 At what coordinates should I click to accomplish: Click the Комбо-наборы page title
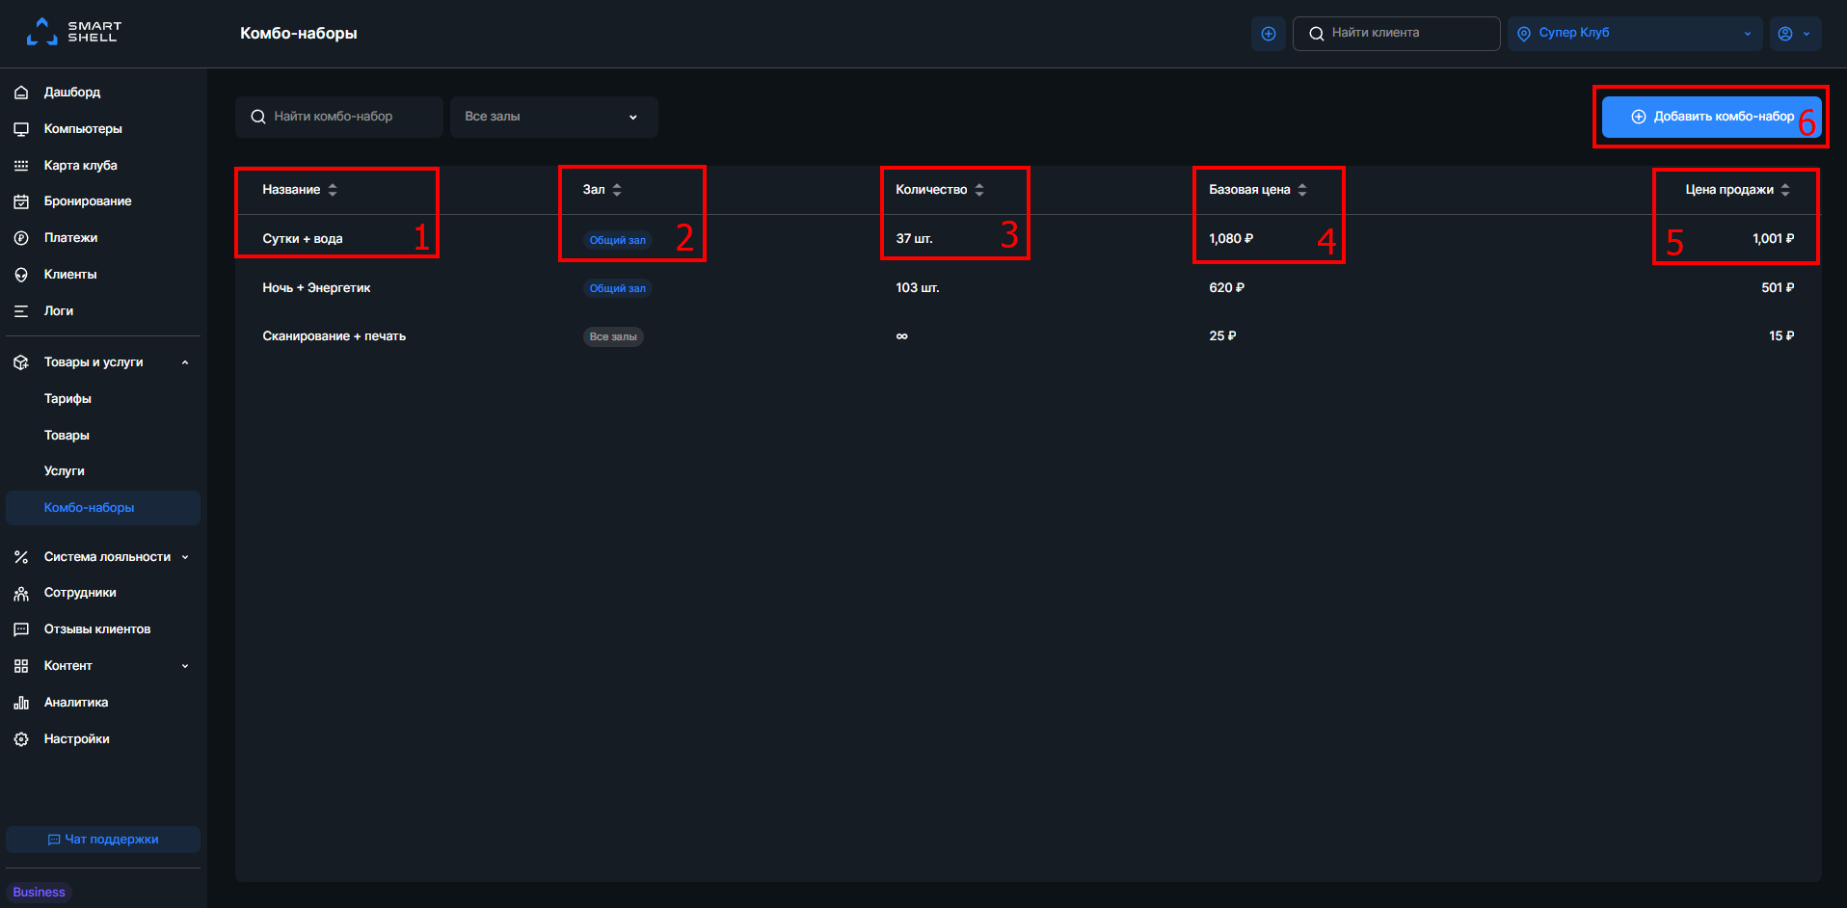[x=299, y=34]
